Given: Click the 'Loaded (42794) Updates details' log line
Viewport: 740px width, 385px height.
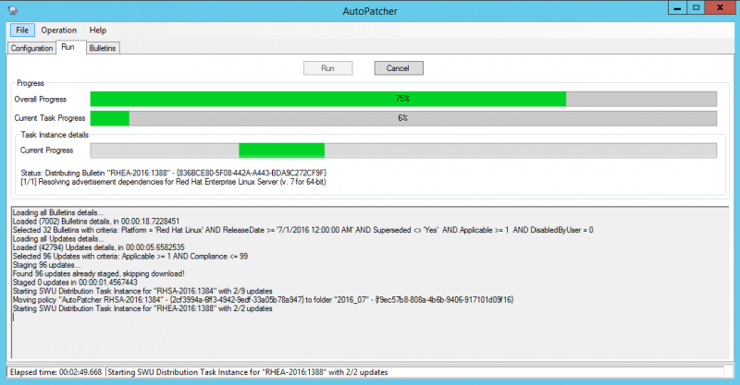Looking at the screenshot, I should tap(99, 247).
